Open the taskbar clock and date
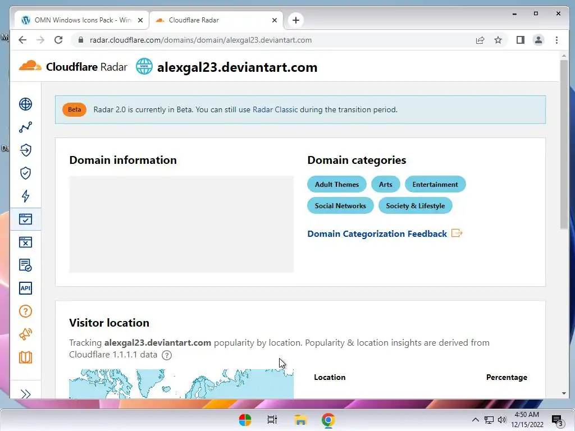 pyautogui.click(x=527, y=420)
